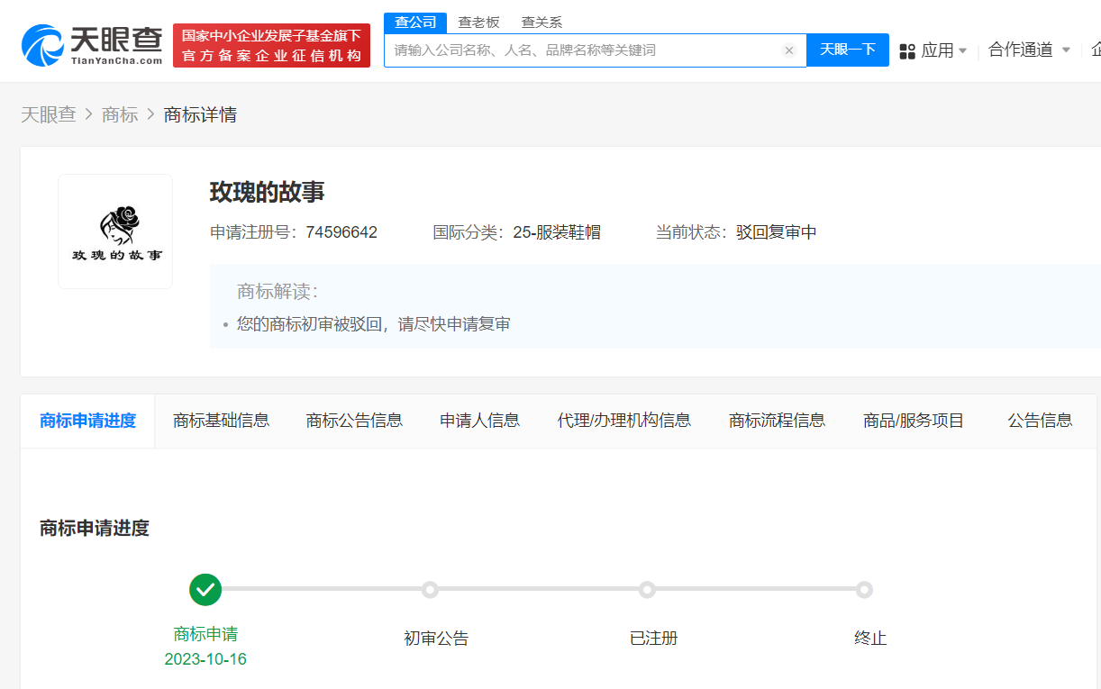
Task: Open the rose trademark logo thumbnail
Action: point(115,231)
